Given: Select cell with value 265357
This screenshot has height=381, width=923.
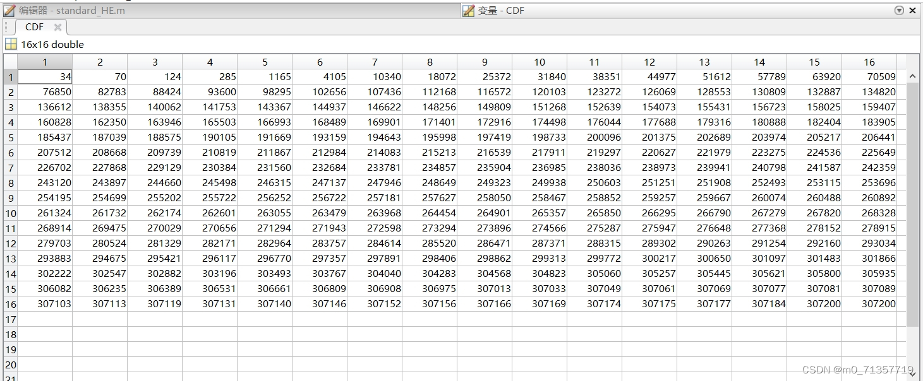Looking at the screenshot, I should point(540,213).
